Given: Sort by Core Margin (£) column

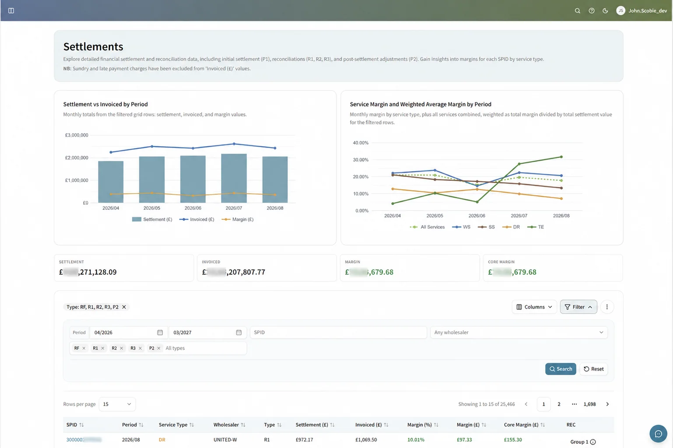Looking at the screenshot, I should tap(524, 425).
